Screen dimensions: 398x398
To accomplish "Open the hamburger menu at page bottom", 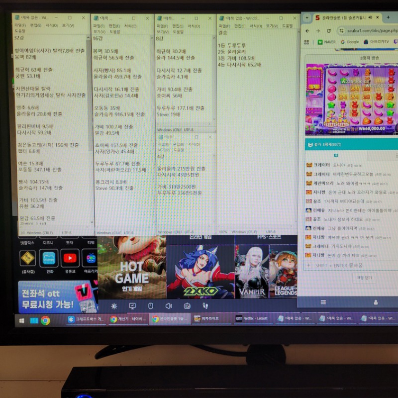I will pos(323,302).
